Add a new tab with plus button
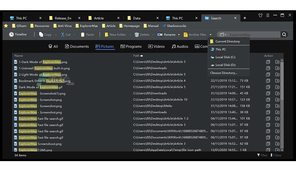 tap(245, 18)
